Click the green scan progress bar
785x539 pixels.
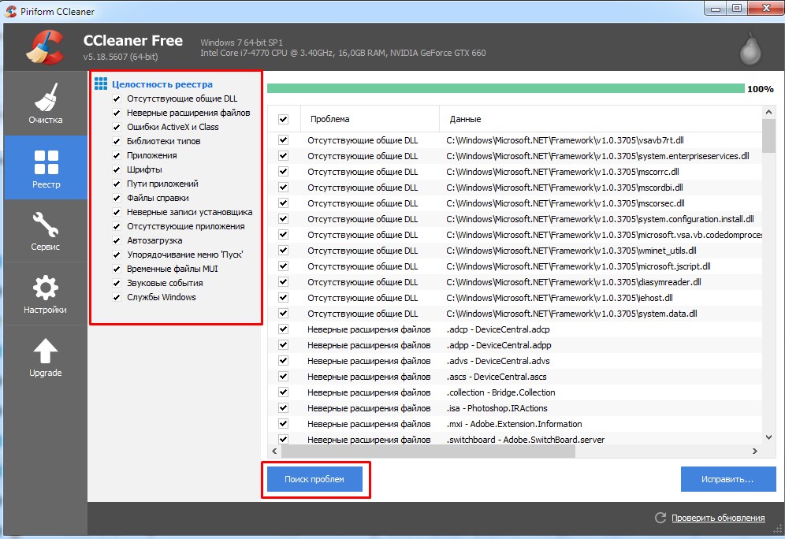coord(506,88)
